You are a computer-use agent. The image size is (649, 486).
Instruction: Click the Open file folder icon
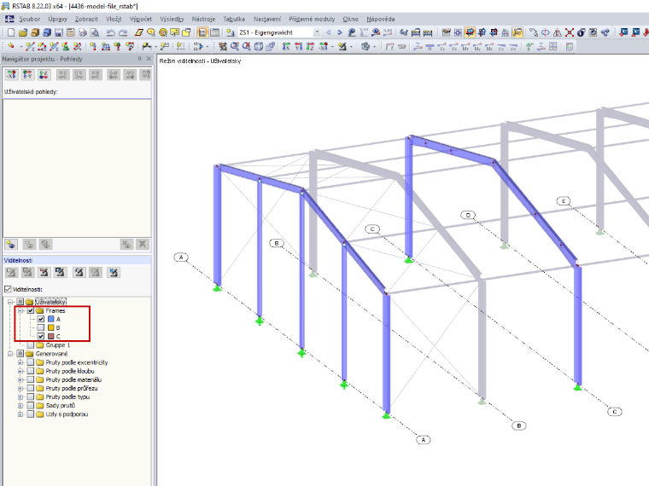pos(23,32)
